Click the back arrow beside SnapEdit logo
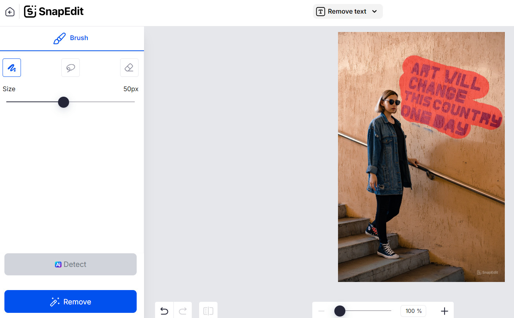 pyautogui.click(x=10, y=12)
